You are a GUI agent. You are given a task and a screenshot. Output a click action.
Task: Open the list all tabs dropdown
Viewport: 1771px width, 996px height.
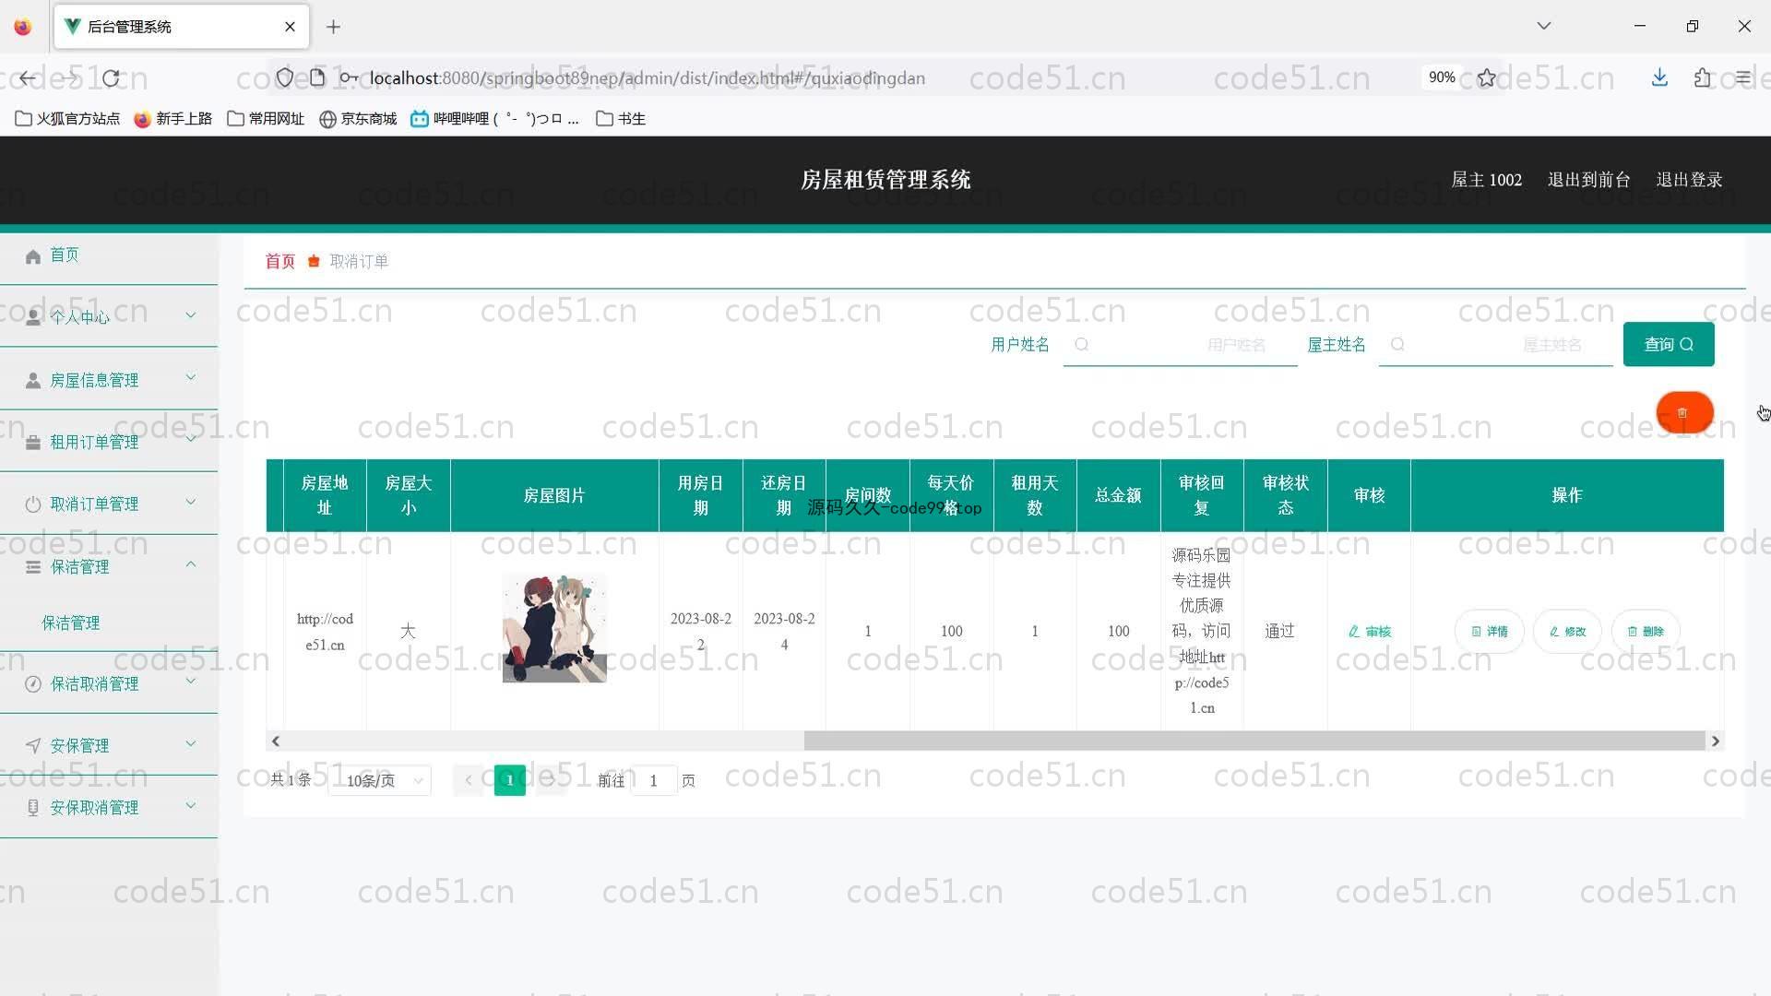click(1544, 26)
